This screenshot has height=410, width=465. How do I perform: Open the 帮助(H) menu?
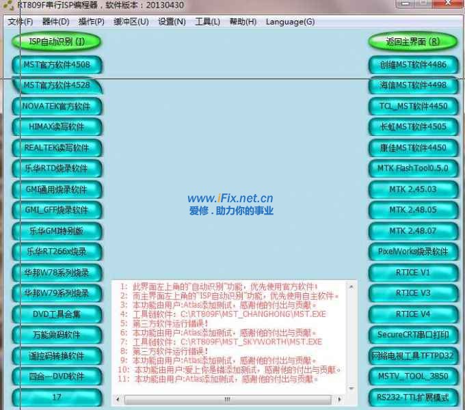point(243,22)
